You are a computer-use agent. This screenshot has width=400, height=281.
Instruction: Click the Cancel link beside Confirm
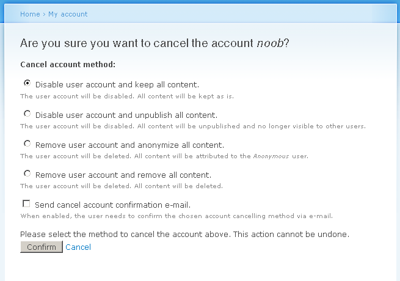pos(78,247)
